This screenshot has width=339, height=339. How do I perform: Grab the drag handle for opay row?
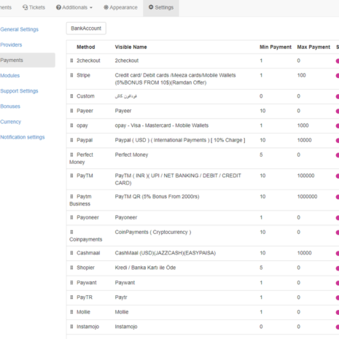click(71, 125)
